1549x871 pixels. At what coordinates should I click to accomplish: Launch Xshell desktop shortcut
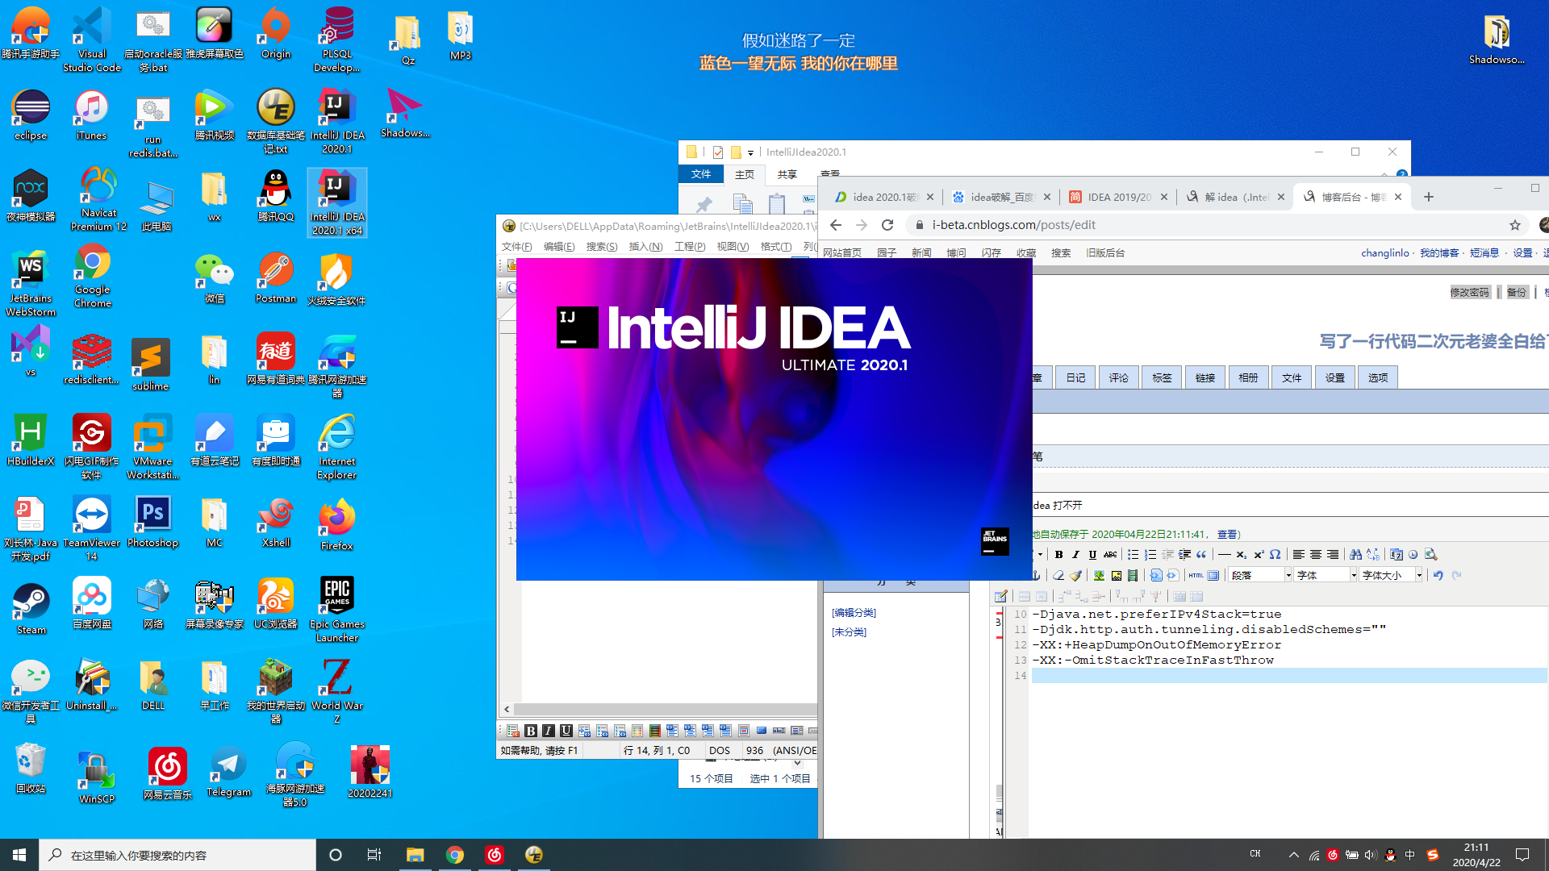pyautogui.click(x=275, y=523)
